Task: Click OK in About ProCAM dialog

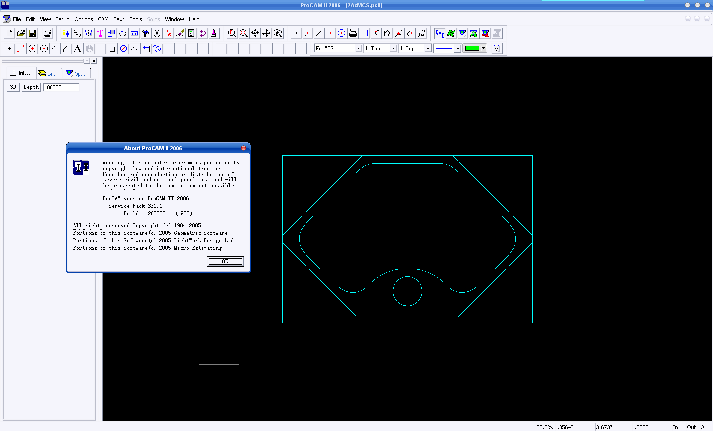Action: coord(225,261)
